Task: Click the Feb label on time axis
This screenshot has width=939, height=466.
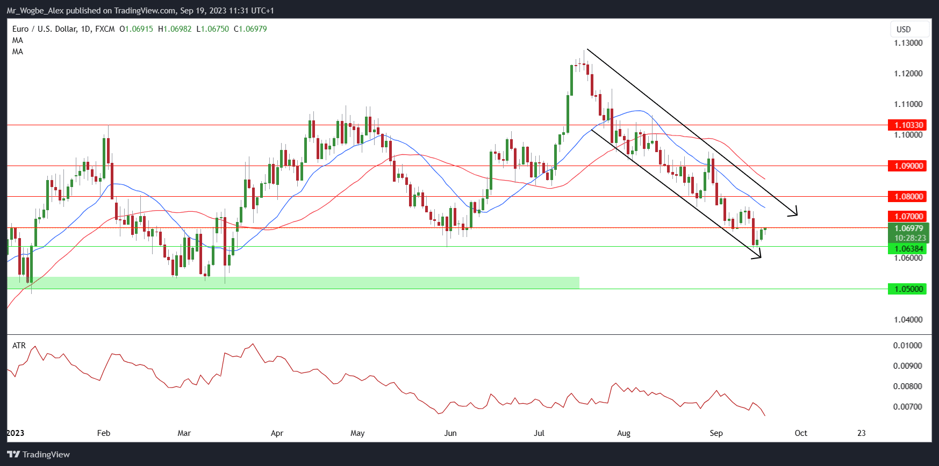Action: pyautogui.click(x=104, y=433)
